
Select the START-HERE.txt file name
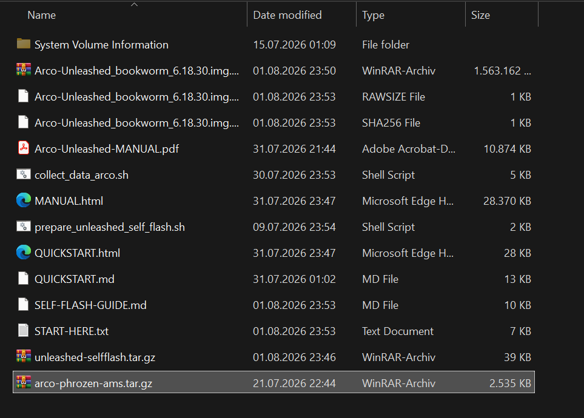[72, 331]
